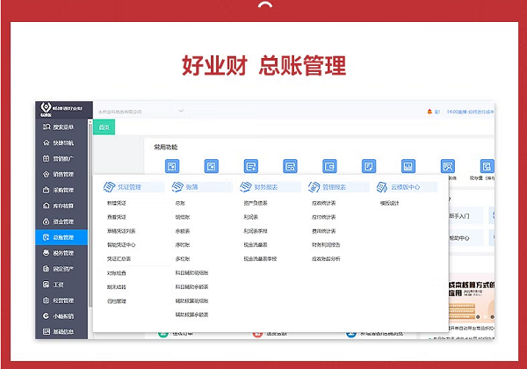Click the sidebar vertical scrollbar
Viewport: 527px width, 369px height.
[90, 213]
